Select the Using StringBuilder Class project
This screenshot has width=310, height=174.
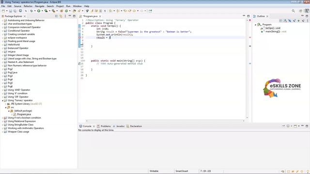tap(20, 125)
